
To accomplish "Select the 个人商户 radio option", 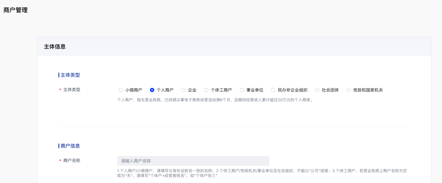I will (152, 90).
